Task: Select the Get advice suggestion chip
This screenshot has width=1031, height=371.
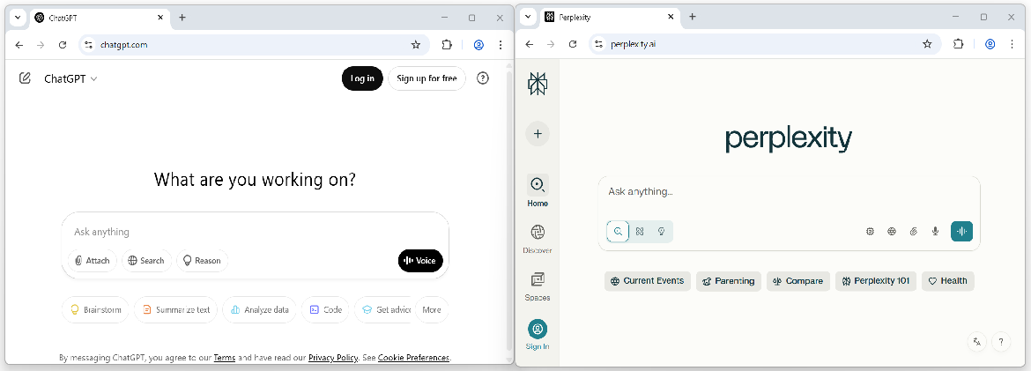Action: [x=385, y=310]
